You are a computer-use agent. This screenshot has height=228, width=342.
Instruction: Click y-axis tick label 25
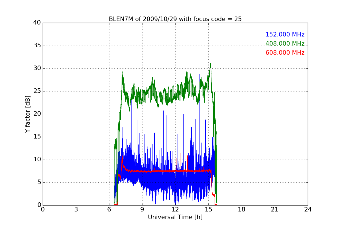tap(37, 91)
